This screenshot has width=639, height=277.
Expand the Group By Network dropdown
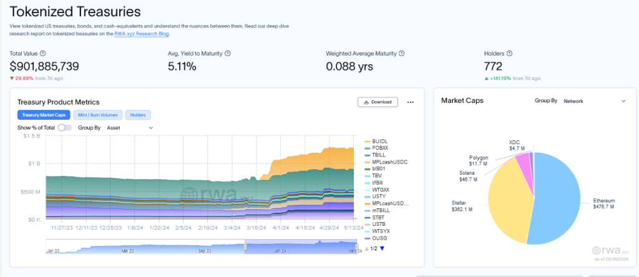pyautogui.click(x=593, y=100)
